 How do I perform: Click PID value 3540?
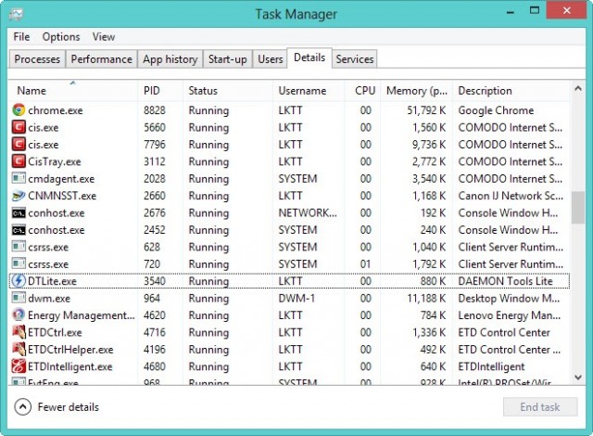(x=155, y=281)
